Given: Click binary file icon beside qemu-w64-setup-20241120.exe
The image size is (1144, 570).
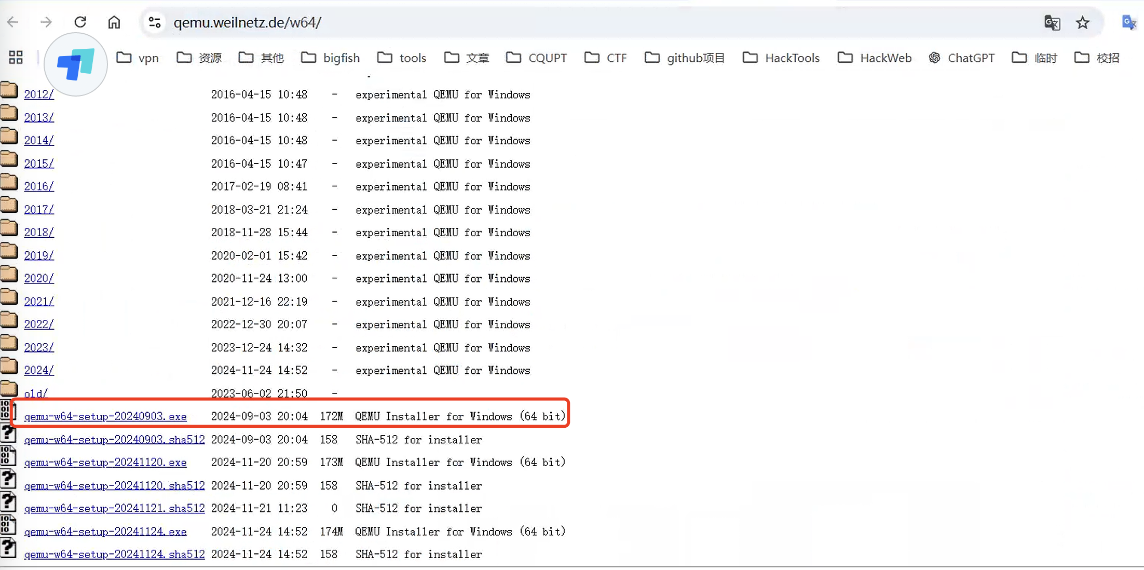Looking at the screenshot, I should click(x=8, y=456).
